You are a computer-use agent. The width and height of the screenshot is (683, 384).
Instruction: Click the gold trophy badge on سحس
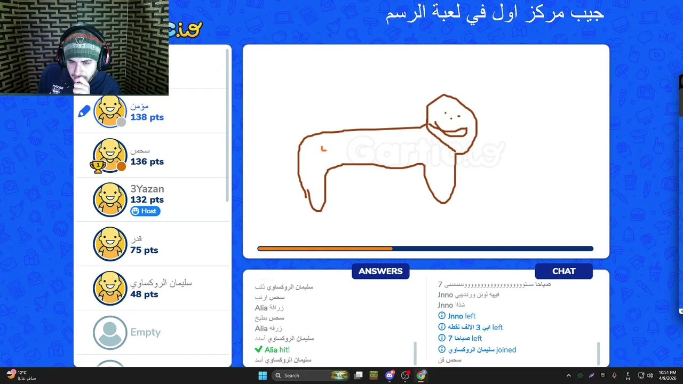(97, 167)
